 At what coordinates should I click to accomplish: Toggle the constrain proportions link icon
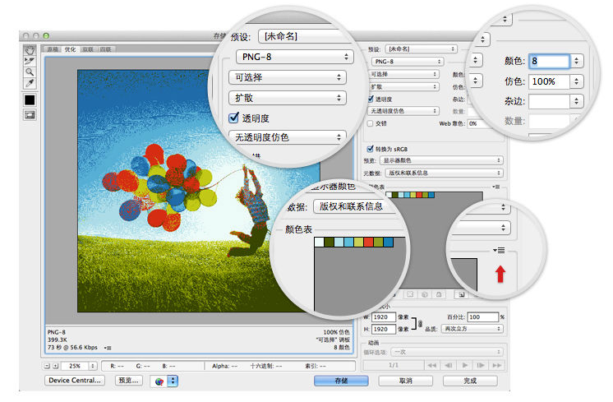(420, 323)
